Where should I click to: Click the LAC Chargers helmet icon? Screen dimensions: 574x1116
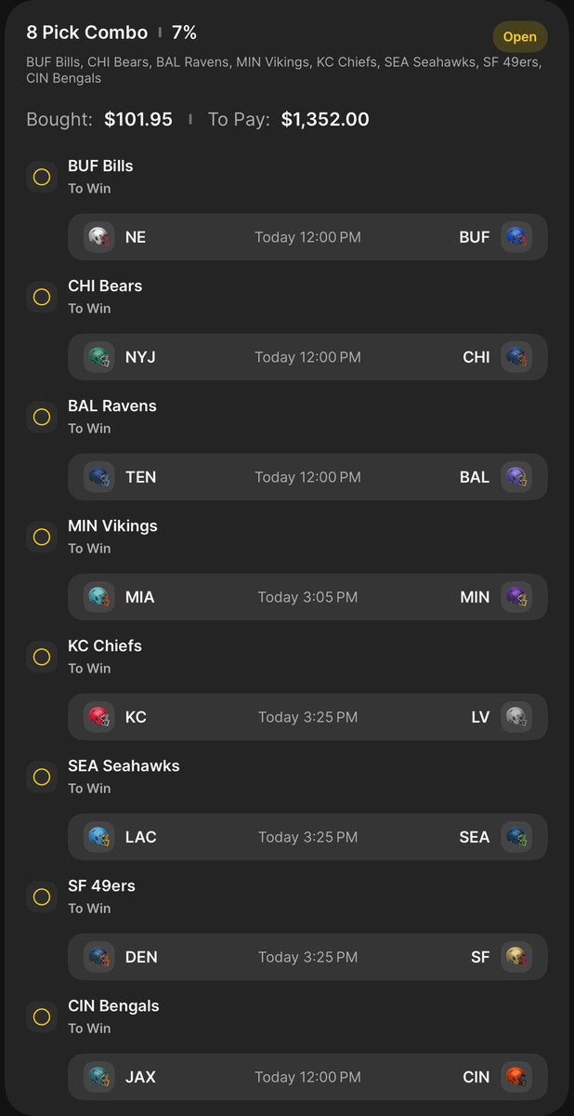tap(98, 837)
